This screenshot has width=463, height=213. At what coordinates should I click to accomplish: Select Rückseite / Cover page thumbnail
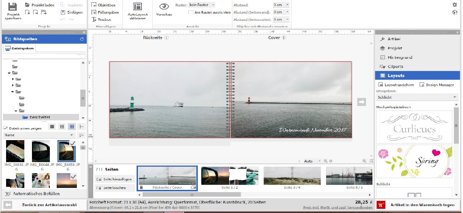[x=167, y=178]
